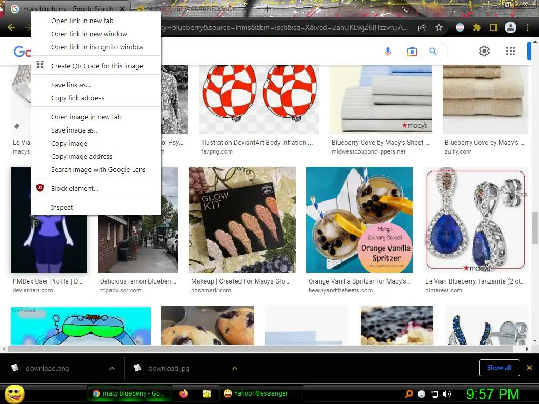
Task: Expand options for download.jpg
Action: (x=235, y=368)
